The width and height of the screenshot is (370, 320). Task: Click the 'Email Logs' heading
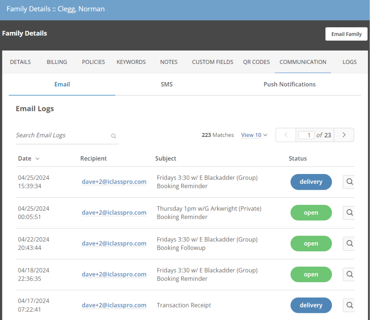(35, 109)
